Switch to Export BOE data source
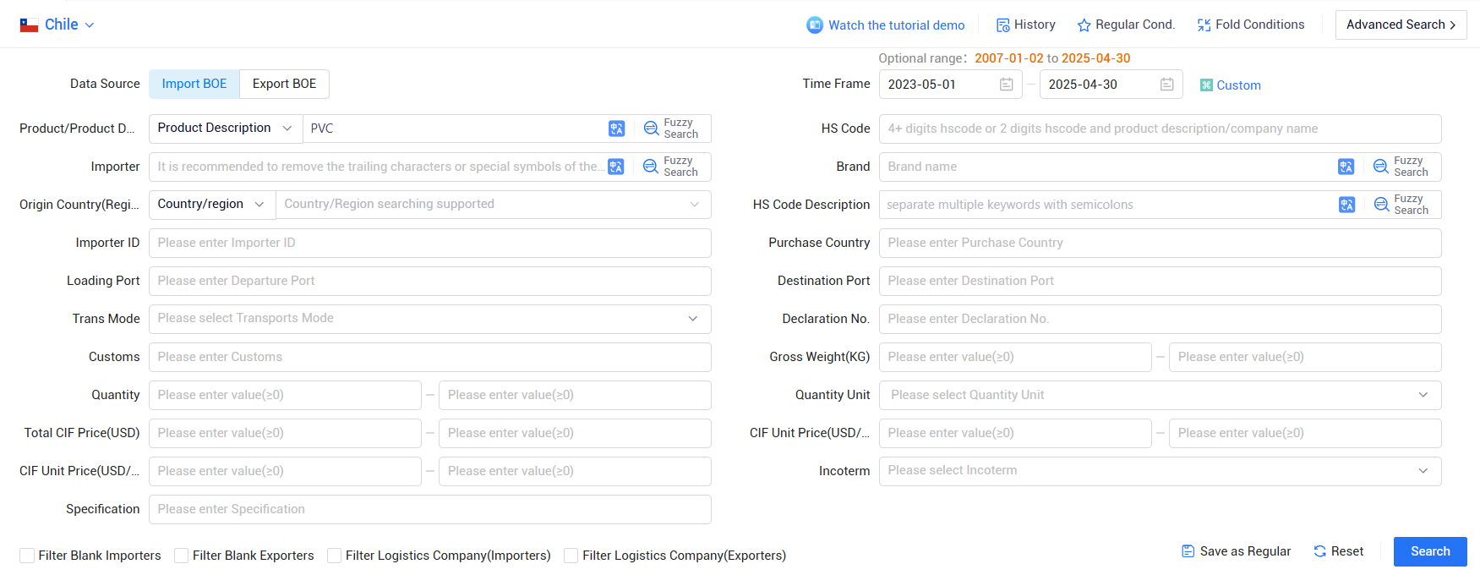Image resolution: width=1480 pixels, height=575 pixels. pos(284,84)
